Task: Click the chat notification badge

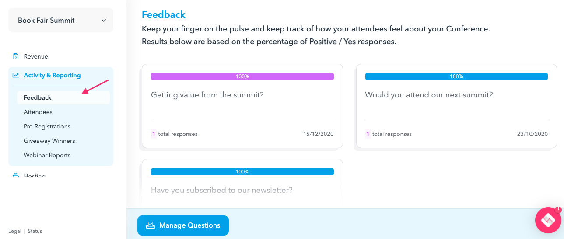Action: [x=558, y=210]
